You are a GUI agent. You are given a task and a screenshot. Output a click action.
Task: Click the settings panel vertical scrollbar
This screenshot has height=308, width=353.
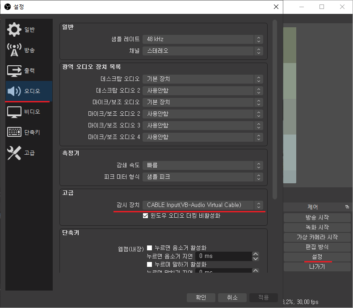(275, 110)
